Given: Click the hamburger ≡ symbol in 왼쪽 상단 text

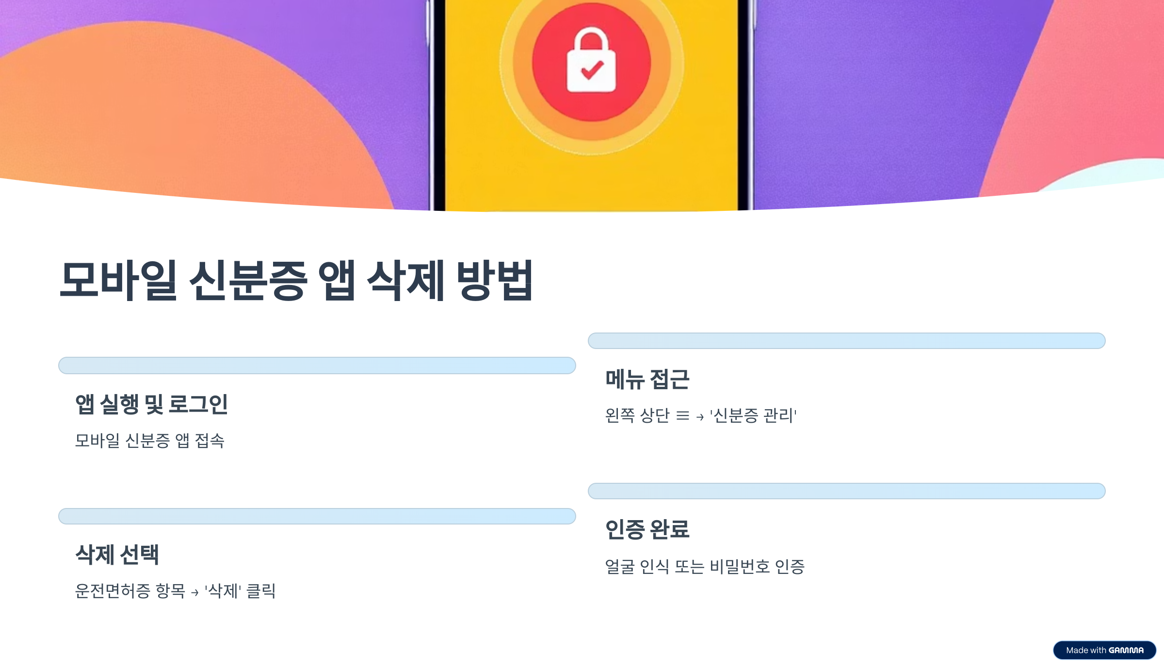Looking at the screenshot, I should 682,416.
